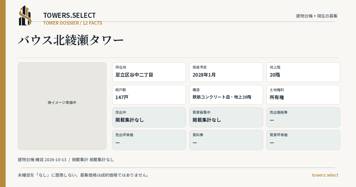
Task: Click the 賃料帯 card
Action: tap(226, 140)
